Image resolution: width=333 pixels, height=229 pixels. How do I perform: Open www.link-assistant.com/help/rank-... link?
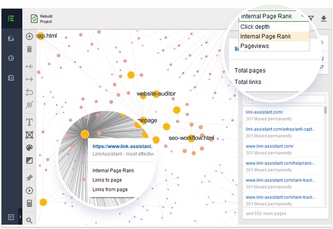point(281,163)
